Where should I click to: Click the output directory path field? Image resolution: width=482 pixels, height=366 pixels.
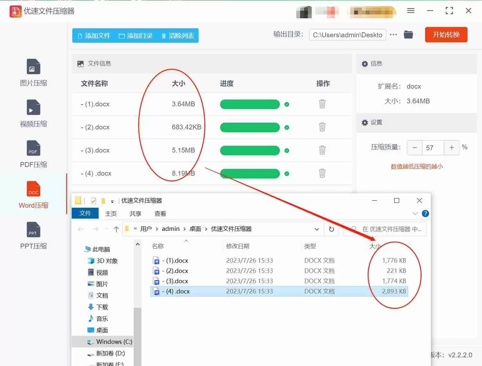coord(347,35)
